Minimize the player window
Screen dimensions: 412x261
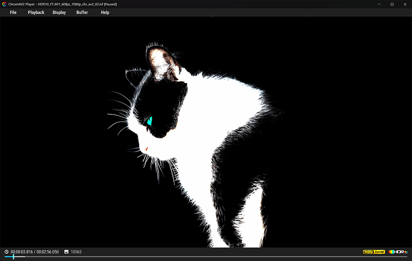point(379,4)
